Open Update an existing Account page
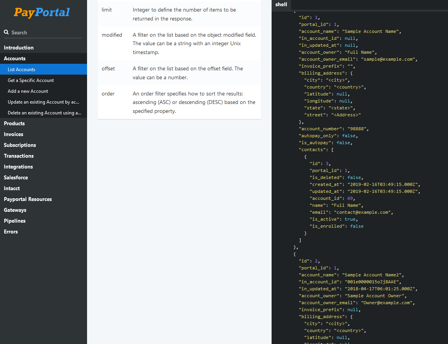 pos(43,102)
